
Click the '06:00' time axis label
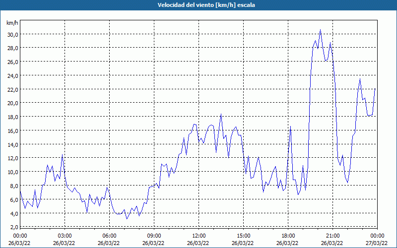[x=109, y=236]
